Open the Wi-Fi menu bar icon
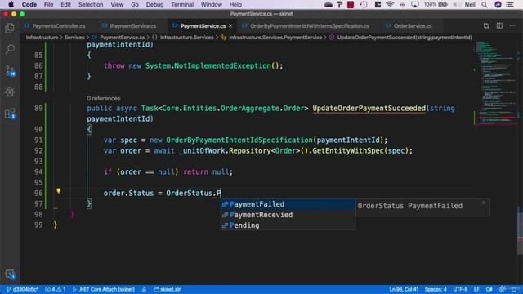The height and width of the screenshot is (294, 523). click(389, 4)
